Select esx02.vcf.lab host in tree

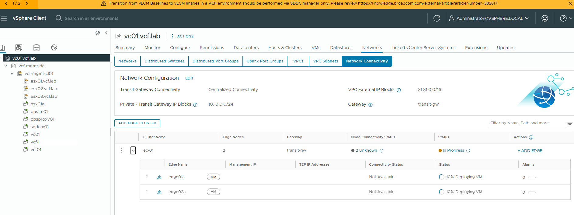coord(44,89)
